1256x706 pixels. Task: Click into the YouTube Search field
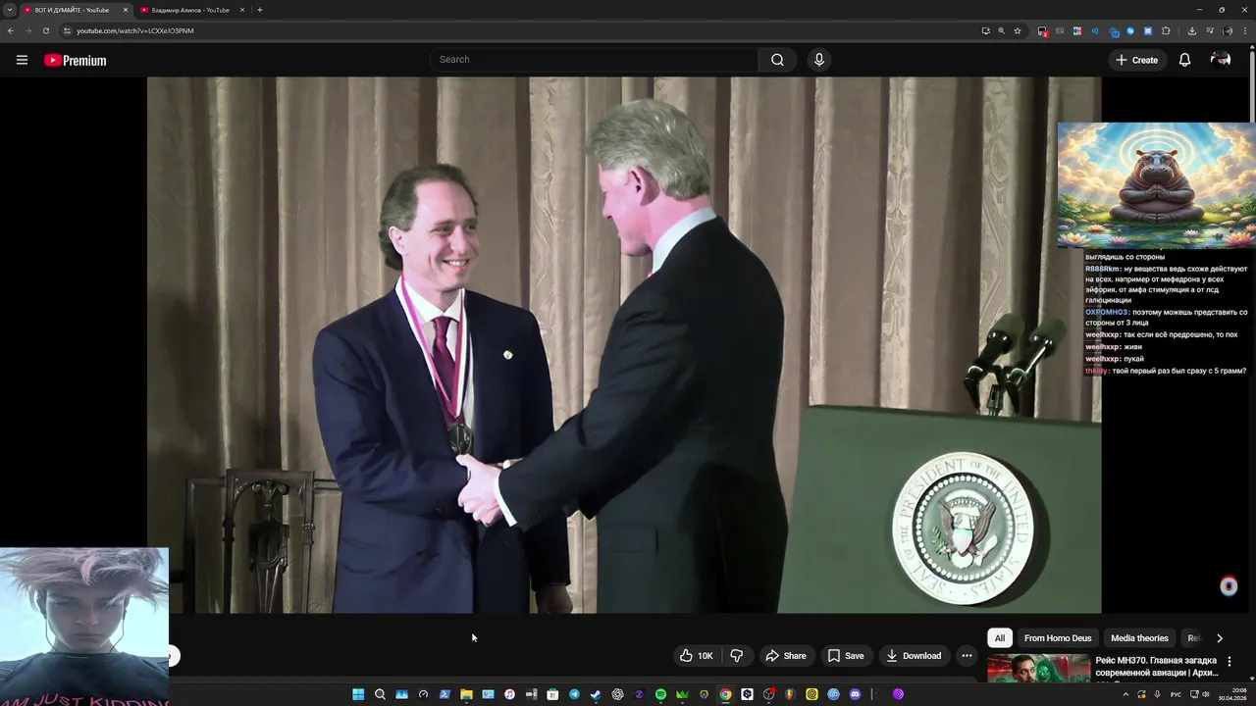(594, 60)
